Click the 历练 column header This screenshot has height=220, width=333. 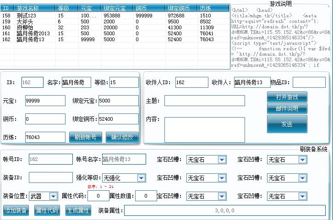(x=213, y=8)
